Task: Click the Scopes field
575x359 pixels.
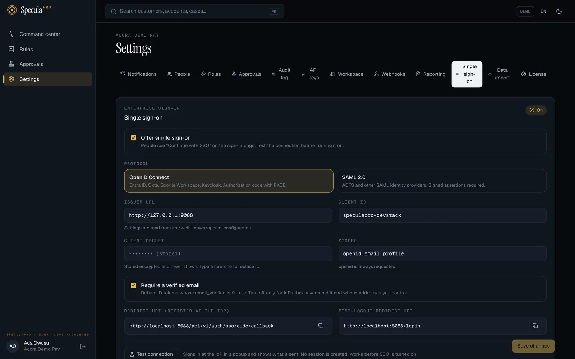Action: click(442, 254)
